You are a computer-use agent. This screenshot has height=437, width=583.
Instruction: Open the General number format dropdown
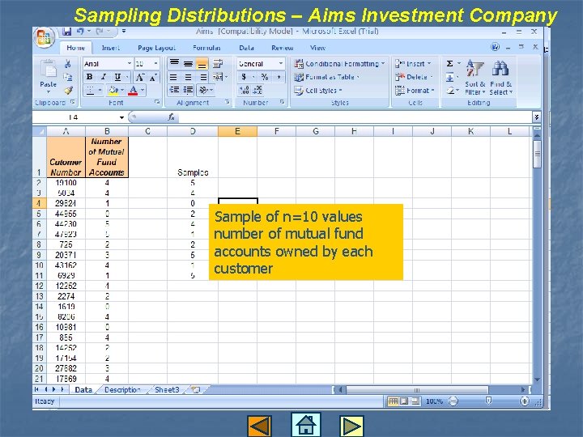pos(281,64)
